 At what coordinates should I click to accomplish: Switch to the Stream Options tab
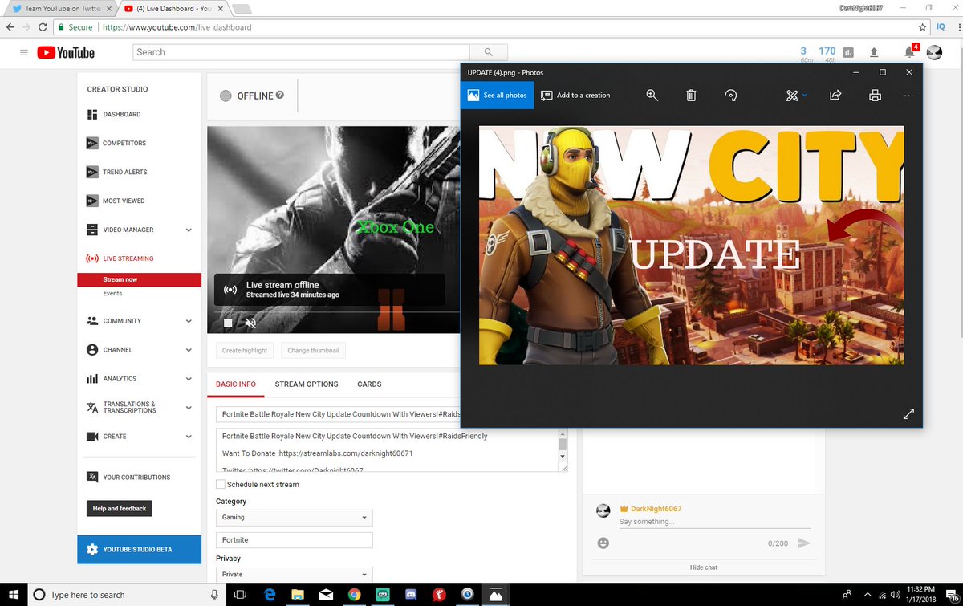point(307,384)
